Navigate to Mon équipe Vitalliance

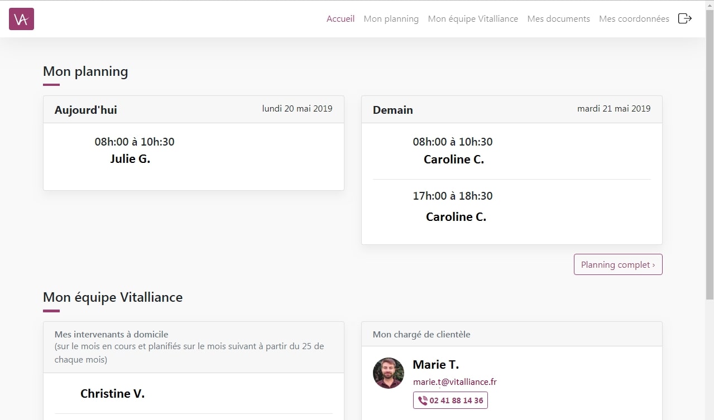pos(472,18)
